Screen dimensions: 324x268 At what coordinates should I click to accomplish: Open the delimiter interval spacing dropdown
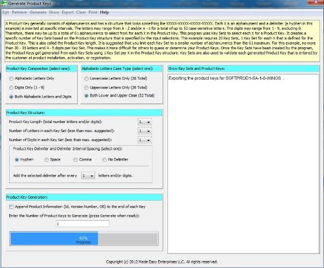[88, 176]
